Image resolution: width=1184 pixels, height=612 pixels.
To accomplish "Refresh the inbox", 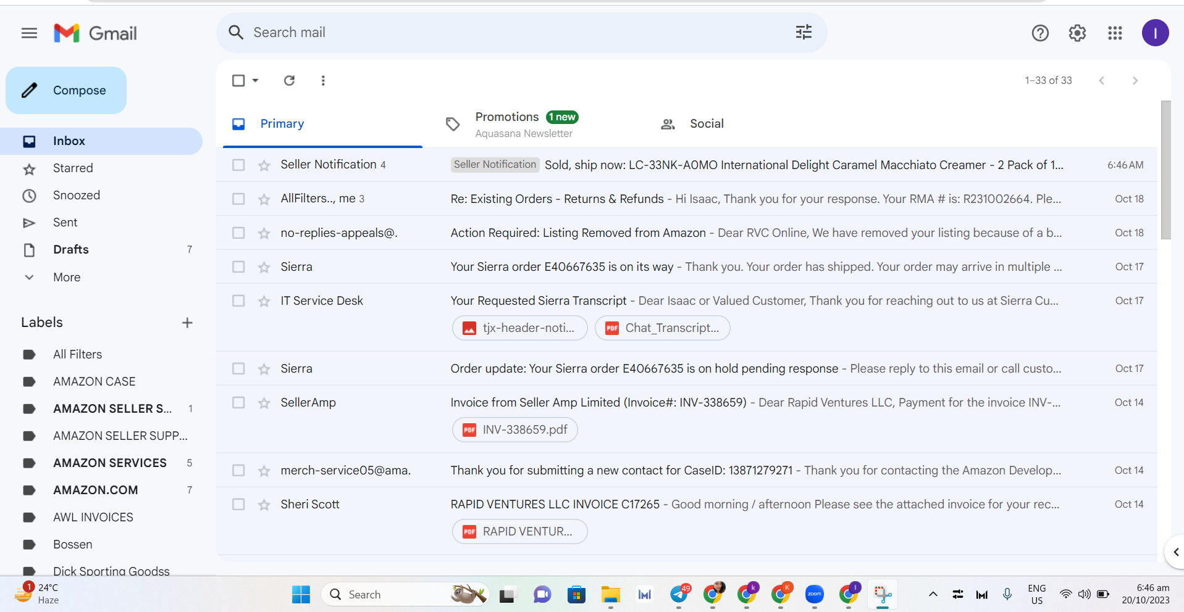I will [289, 80].
